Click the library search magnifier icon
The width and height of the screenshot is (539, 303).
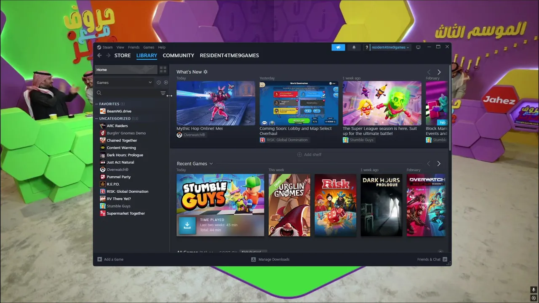(x=99, y=93)
